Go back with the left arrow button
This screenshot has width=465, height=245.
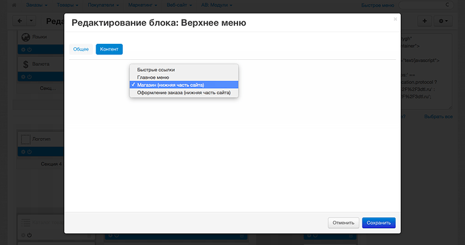(20, 21)
